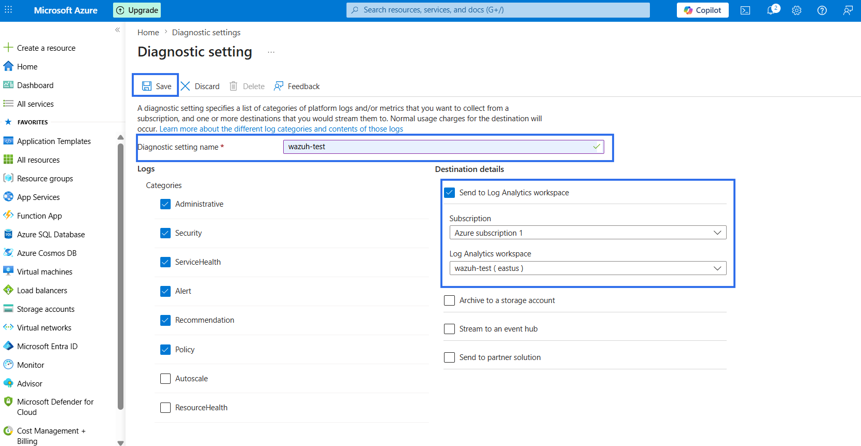Screen dimensions: 861x446
Task: Click the Resource groups cube icon
Action: pos(8,178)
